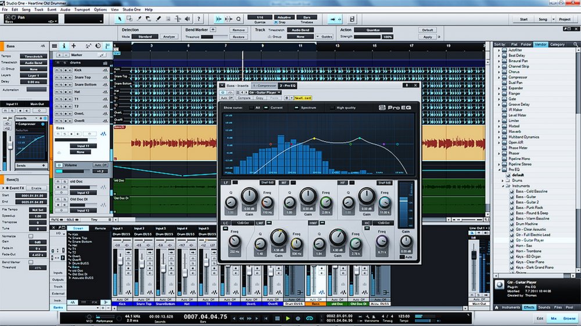The height and width of the screenshot is (326, 581).
Task: Click the marker flag icon above tracks
Action: (x=107, y=46)
